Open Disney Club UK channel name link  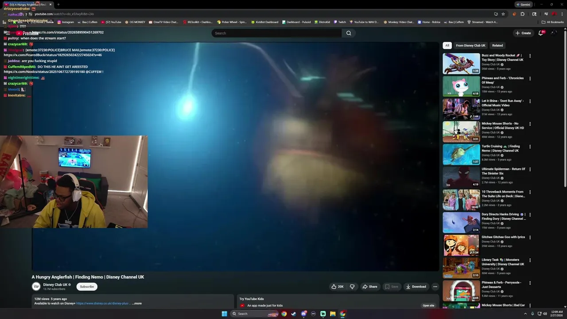(x=55, y=285)
